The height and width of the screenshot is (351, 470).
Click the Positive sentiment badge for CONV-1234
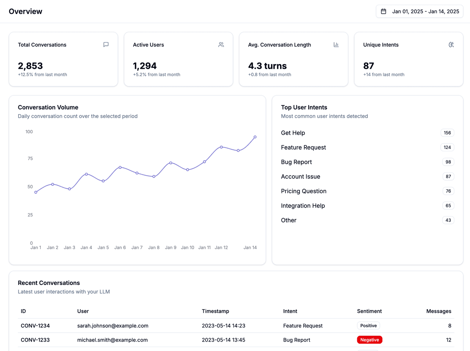(368, 326)
